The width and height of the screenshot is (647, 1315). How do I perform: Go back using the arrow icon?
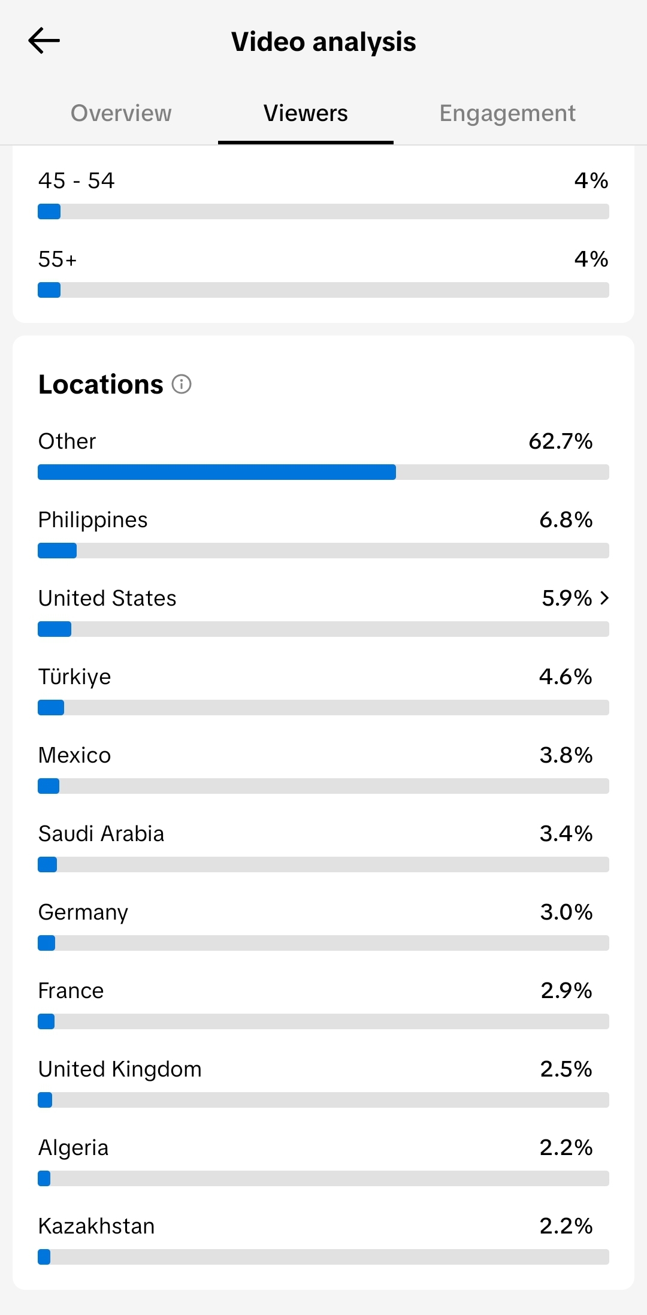44,41
